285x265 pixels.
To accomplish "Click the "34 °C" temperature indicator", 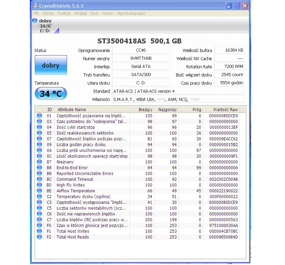I will [x=51, y=93].
